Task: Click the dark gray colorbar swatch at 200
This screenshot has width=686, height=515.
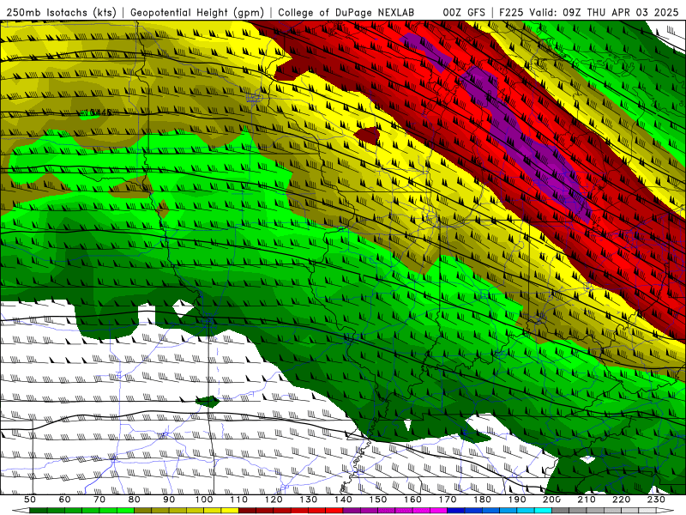Action: 561,511
